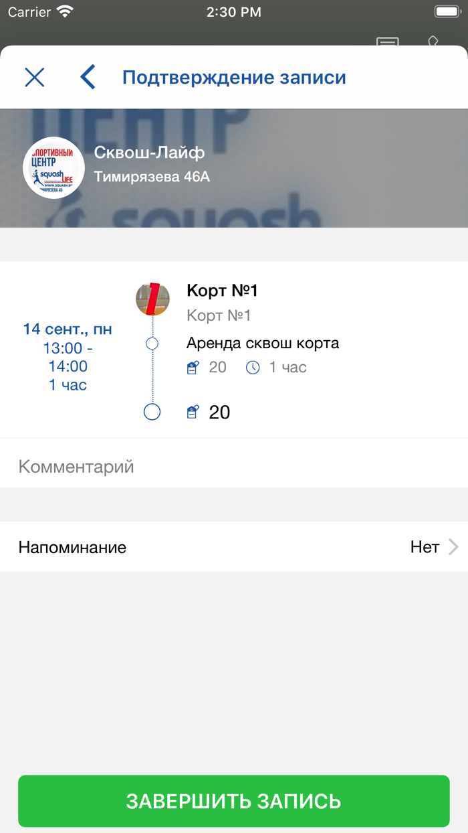Open the reminder options showing Нет
Image resolution: width=468 pixels, height=833 pixels.
(x=425, y=547)
